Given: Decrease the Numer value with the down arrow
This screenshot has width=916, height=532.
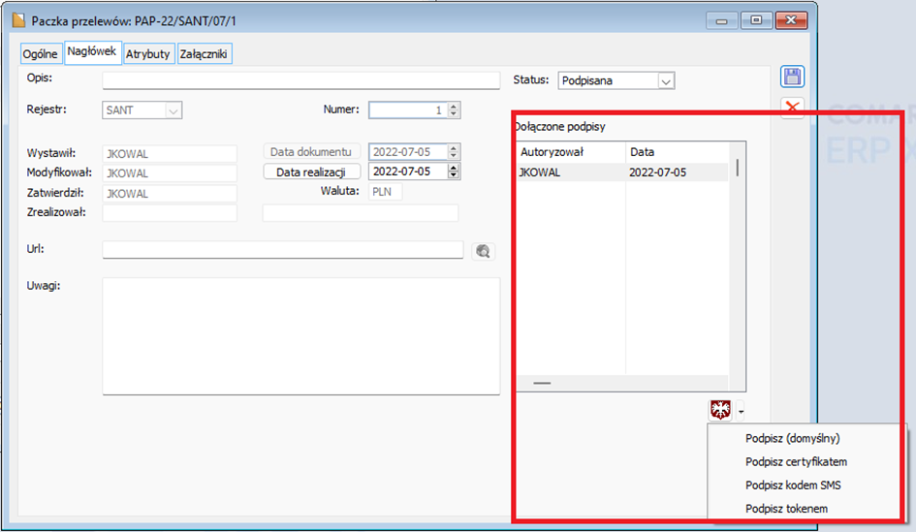Looking at the screenshot, I should tap(454, 114).
